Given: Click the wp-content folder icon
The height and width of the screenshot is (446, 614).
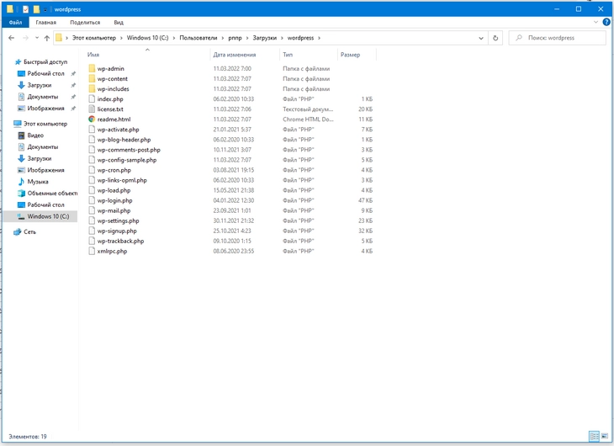Looking at the screenshot, I should (x=92, y=79).
